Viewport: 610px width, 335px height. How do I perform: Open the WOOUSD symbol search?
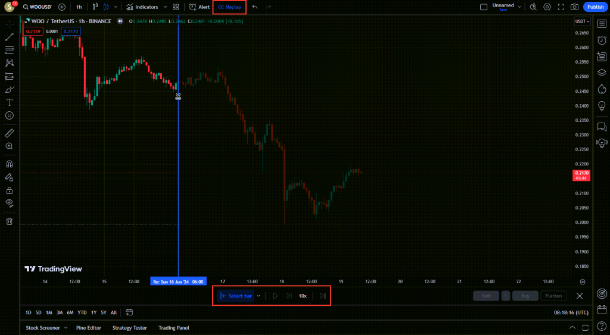tap(37, 7)
